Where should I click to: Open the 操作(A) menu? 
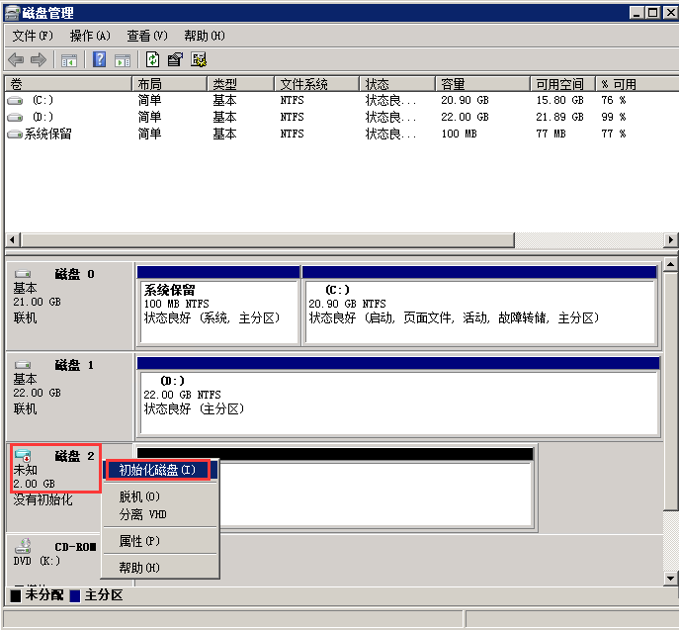click(x=90, y=36)
